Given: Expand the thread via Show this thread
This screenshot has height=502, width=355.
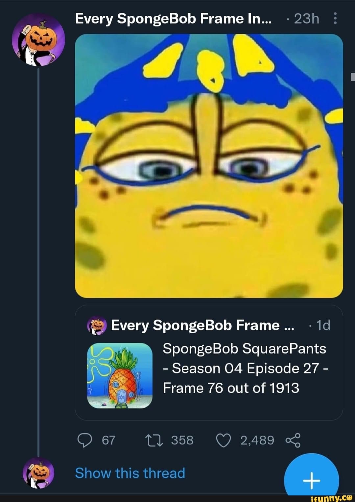Looking at the screenshot, I should [130, 473].
